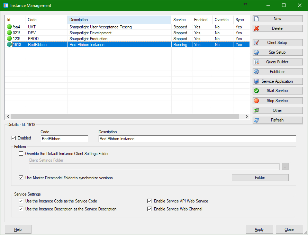Click the Refresh arrows icon

256,120
